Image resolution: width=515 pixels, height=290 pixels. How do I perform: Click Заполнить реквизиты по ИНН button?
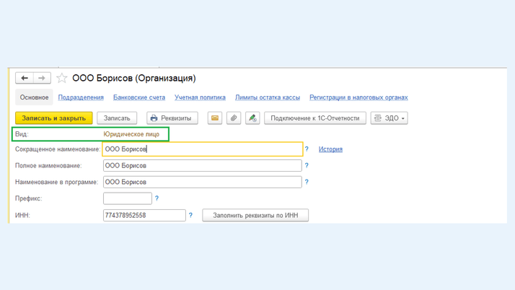coord(255,216)
